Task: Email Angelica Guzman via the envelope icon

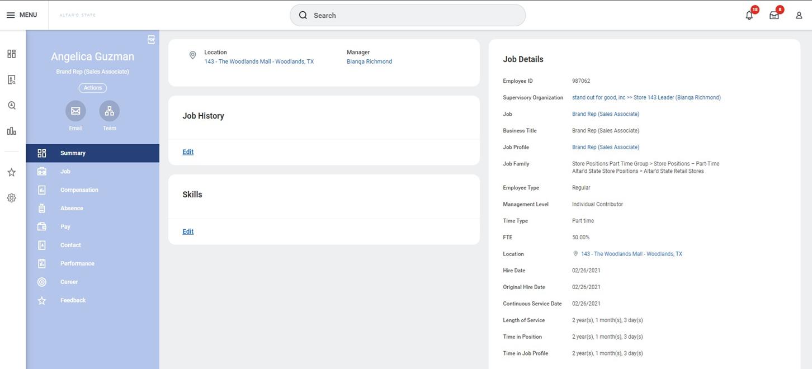Action: (75, 111)
